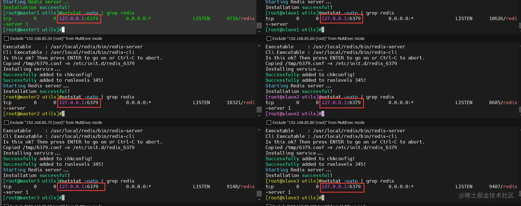Click LISTEN state in slave2 terminal
521x206 pixels.
pos(464,102)
